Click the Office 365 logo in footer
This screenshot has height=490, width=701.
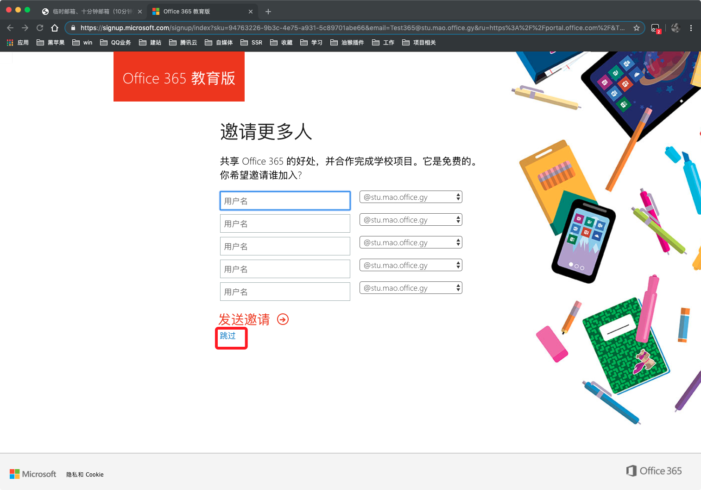[x=654, y=471]
